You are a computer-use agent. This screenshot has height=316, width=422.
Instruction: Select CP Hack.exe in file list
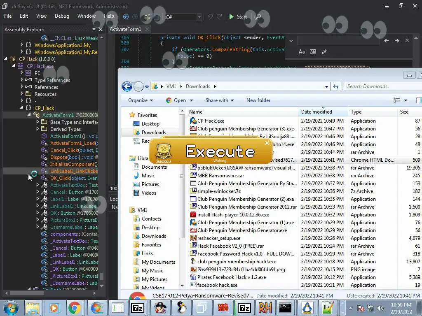[x=211, y=121]
